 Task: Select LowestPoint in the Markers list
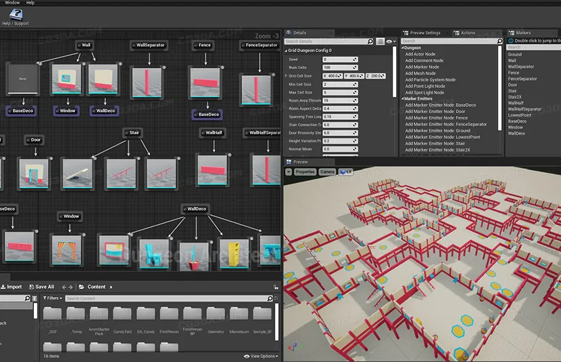pos(520,115)
